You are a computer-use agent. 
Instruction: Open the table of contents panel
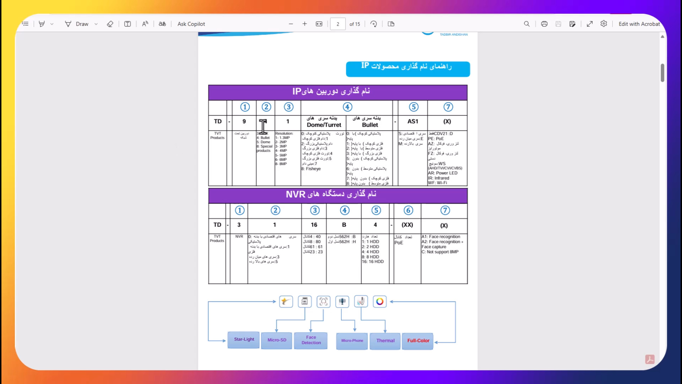[25, 24]
